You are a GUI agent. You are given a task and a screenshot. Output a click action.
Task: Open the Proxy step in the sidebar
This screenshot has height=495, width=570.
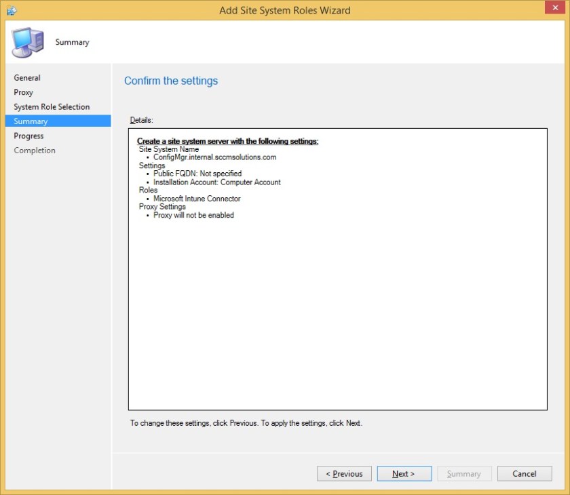[x=22, y=92]
